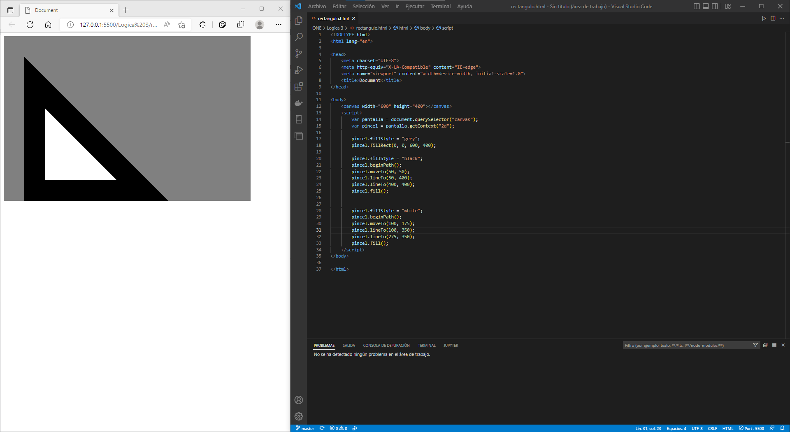Viewport: 790px width, 432px height.
Task: Change encoding via UTF-8 status item
Action: tap(697, 428)
